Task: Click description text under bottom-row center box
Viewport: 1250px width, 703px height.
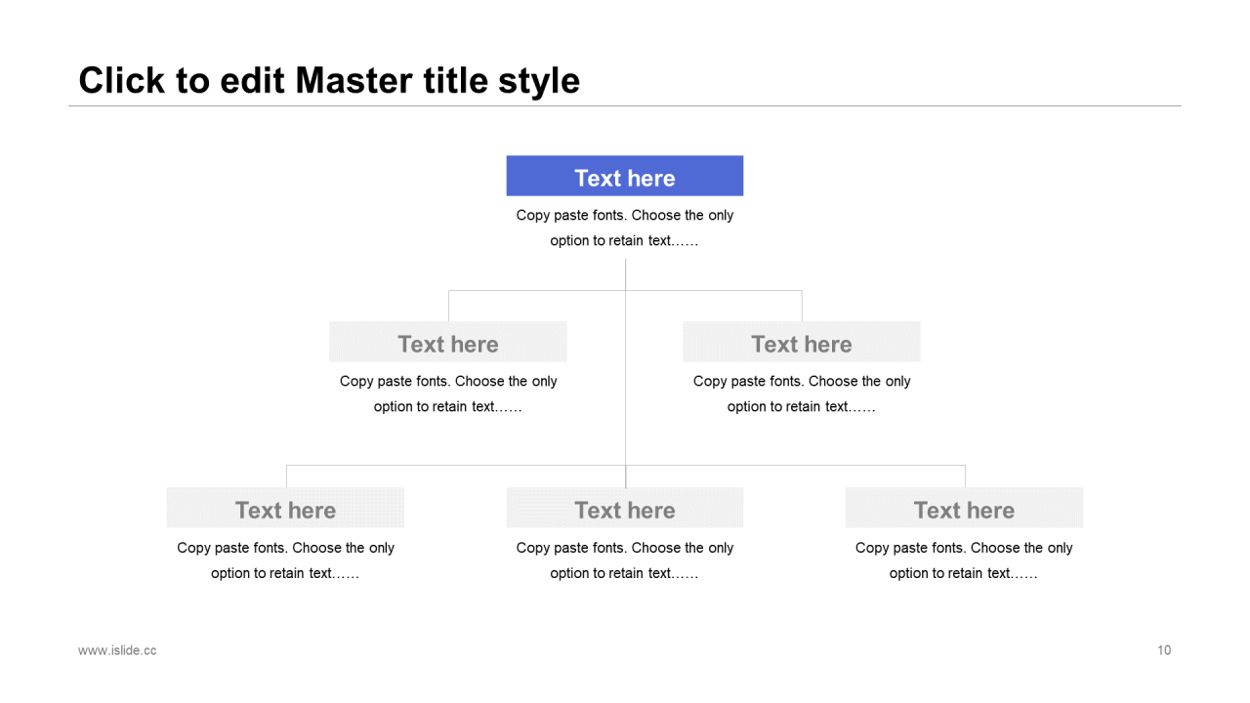Action: [625, 560]
